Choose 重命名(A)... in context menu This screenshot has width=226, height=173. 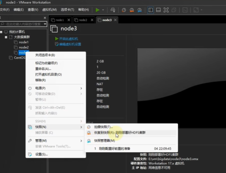(56, 69)
